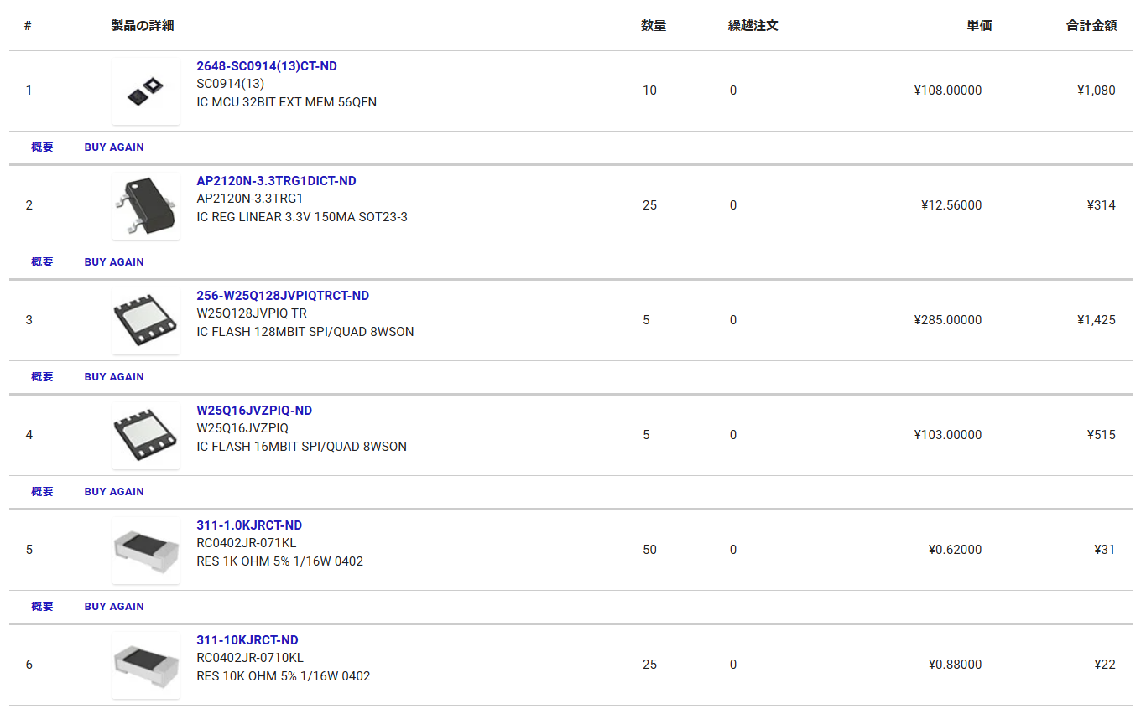Open the 311-1.0KJRCT-ND resistor link

[249, 525]
